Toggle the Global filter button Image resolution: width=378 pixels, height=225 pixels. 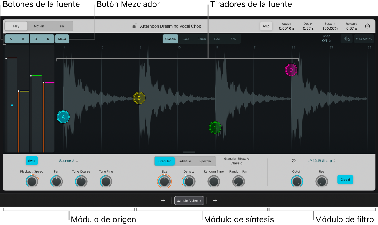coord(345,180)
